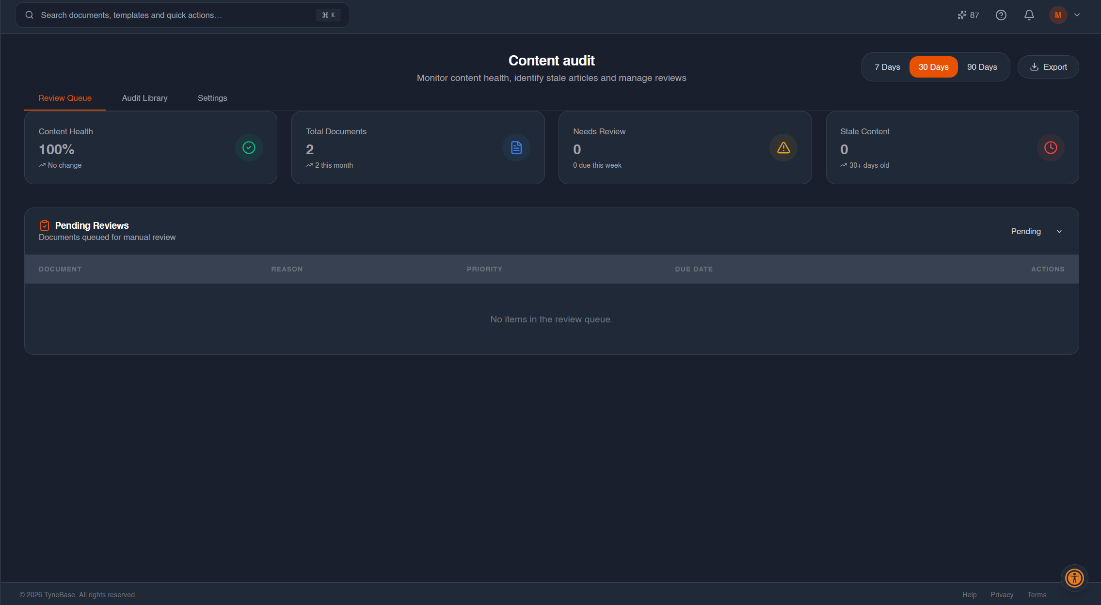This screenshot has height=605, width=1101.
Task: Open the accessibility widget icon
Action: click(1074, 578)
